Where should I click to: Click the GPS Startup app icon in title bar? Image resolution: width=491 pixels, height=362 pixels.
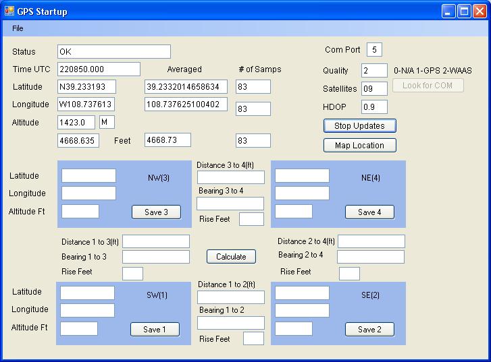[x=9, y=11]
